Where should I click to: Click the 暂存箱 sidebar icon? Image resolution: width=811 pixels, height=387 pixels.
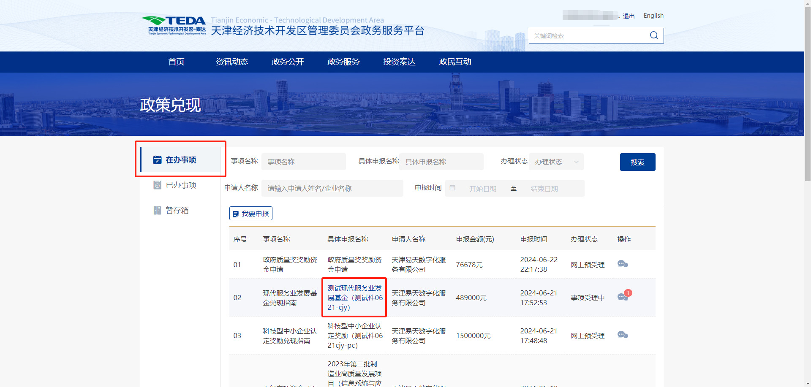(x=157, y=210)
